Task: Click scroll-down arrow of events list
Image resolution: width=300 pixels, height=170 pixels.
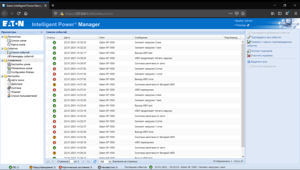Action: pyautogui.click(x=243, y=157)
